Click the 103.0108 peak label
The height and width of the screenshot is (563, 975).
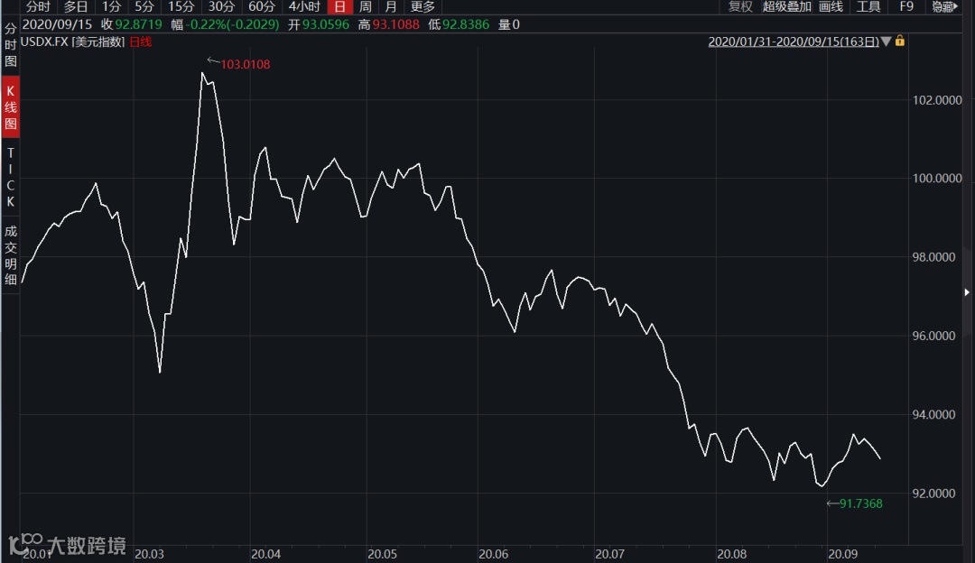(245, 64)
